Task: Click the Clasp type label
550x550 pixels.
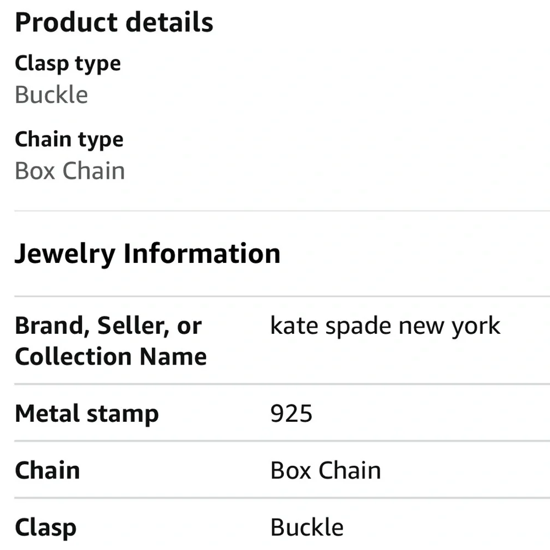Action: pos(68,64)
